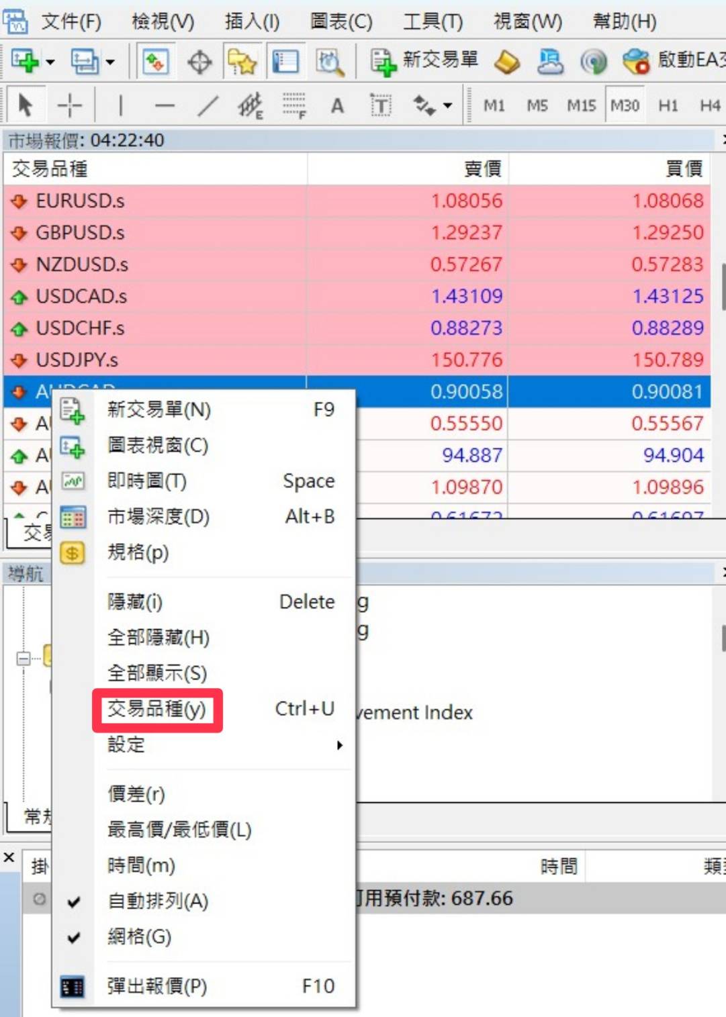Viewport: 726px width, 1017px height.
Task: Click the icon right of the MetaEditor icon
Action: (550, 62)
